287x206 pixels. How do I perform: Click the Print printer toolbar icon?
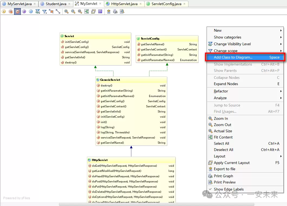point(115,11)
